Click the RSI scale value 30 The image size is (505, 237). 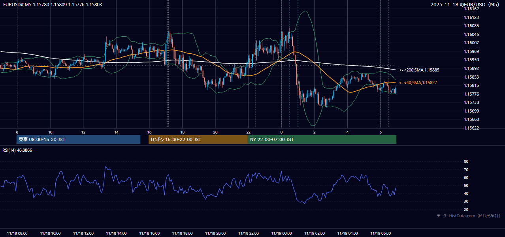pyautogui.click(x=466, y=201)
